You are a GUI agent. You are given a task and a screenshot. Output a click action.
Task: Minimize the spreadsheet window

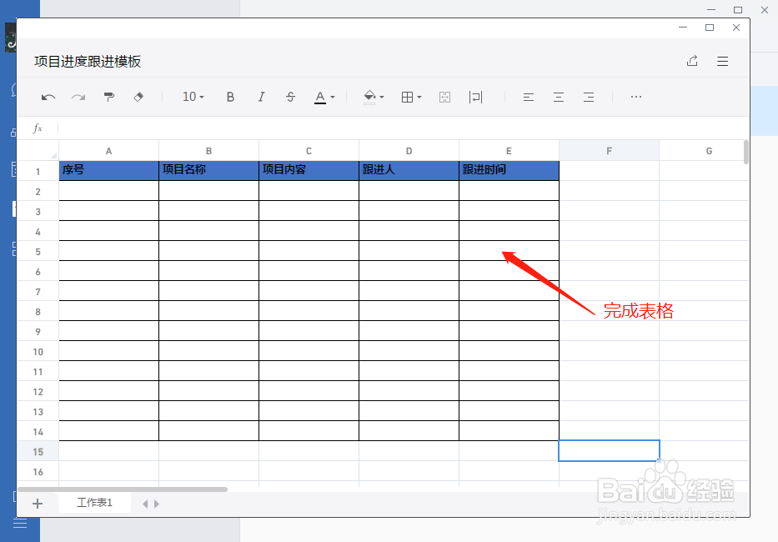pyautogui.click(x=683, y=28)
